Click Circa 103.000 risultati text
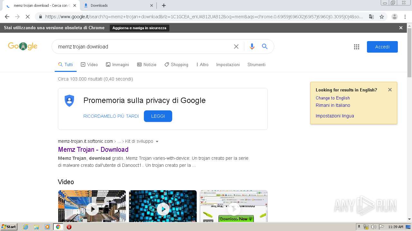 95,79
